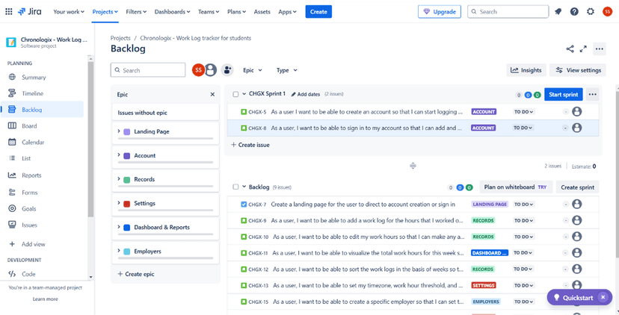Open TO DO status dropdown for CHGX-8

pyautogui.click(x=523, y=128)
